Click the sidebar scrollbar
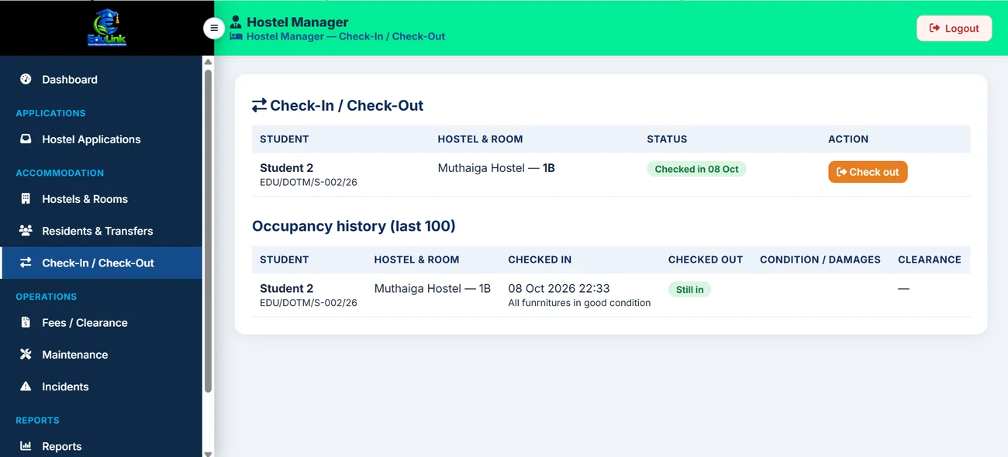1008x457 pixels. click(208, 231)
